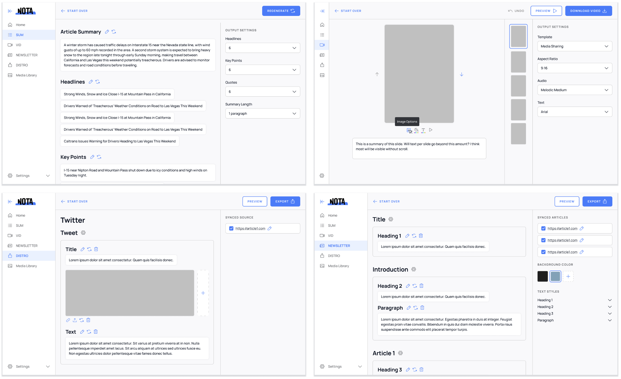This screenshot has height=379, width=621.
Task: Regenerate Article Summary with the refresh icon
Action: [x=114, y=32]
